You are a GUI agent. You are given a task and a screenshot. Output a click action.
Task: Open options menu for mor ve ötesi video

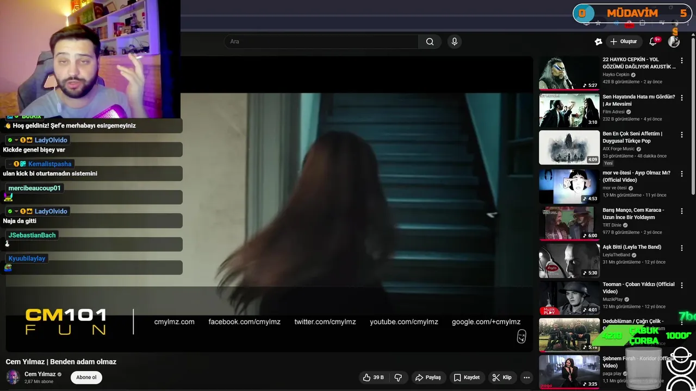682,174
